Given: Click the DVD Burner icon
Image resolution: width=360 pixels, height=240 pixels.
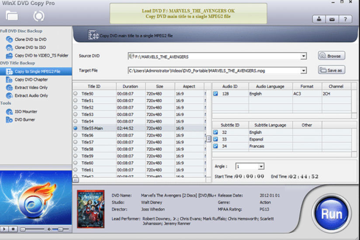Looking at the screenshot, I should (x=10, y=120).
